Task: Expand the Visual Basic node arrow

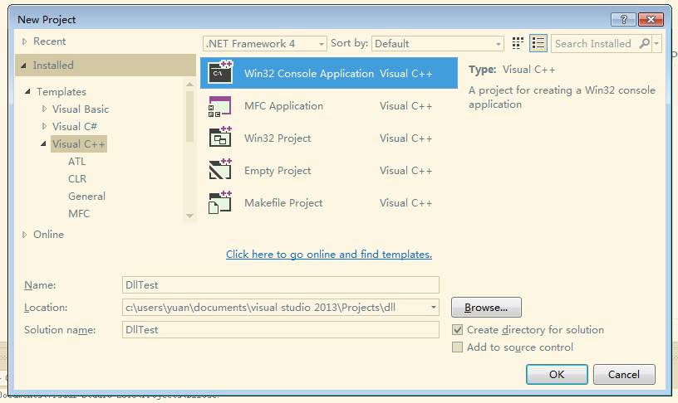Action: click(x=44, y=109)
